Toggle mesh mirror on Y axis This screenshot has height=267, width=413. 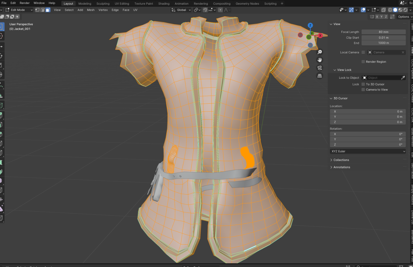[381, 17]
